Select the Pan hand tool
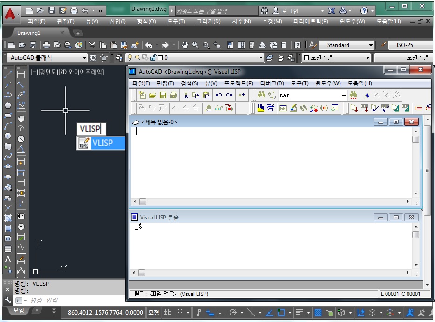 [185, 45]
